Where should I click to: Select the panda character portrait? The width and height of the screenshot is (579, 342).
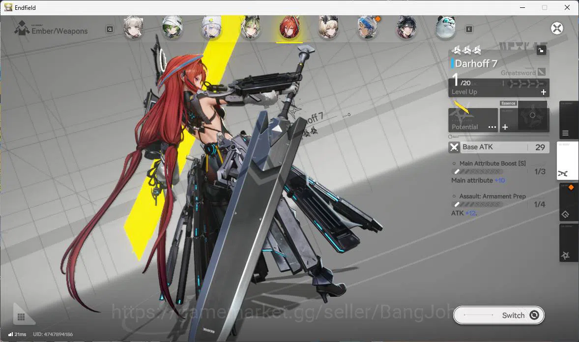[x=446, y=28]
